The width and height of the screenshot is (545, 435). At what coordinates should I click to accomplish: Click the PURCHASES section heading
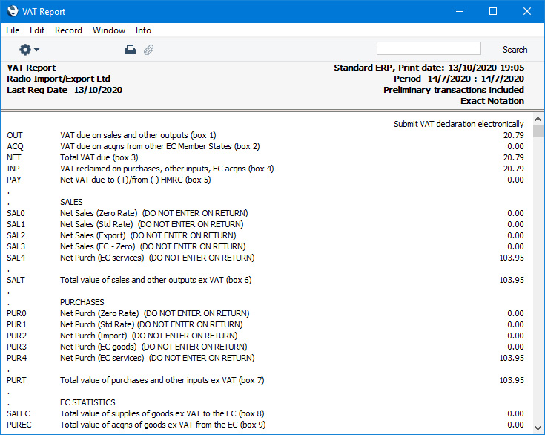pos(82,302)
